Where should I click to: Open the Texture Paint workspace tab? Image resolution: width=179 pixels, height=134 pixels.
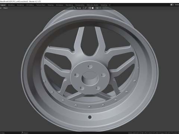[41, 5]
